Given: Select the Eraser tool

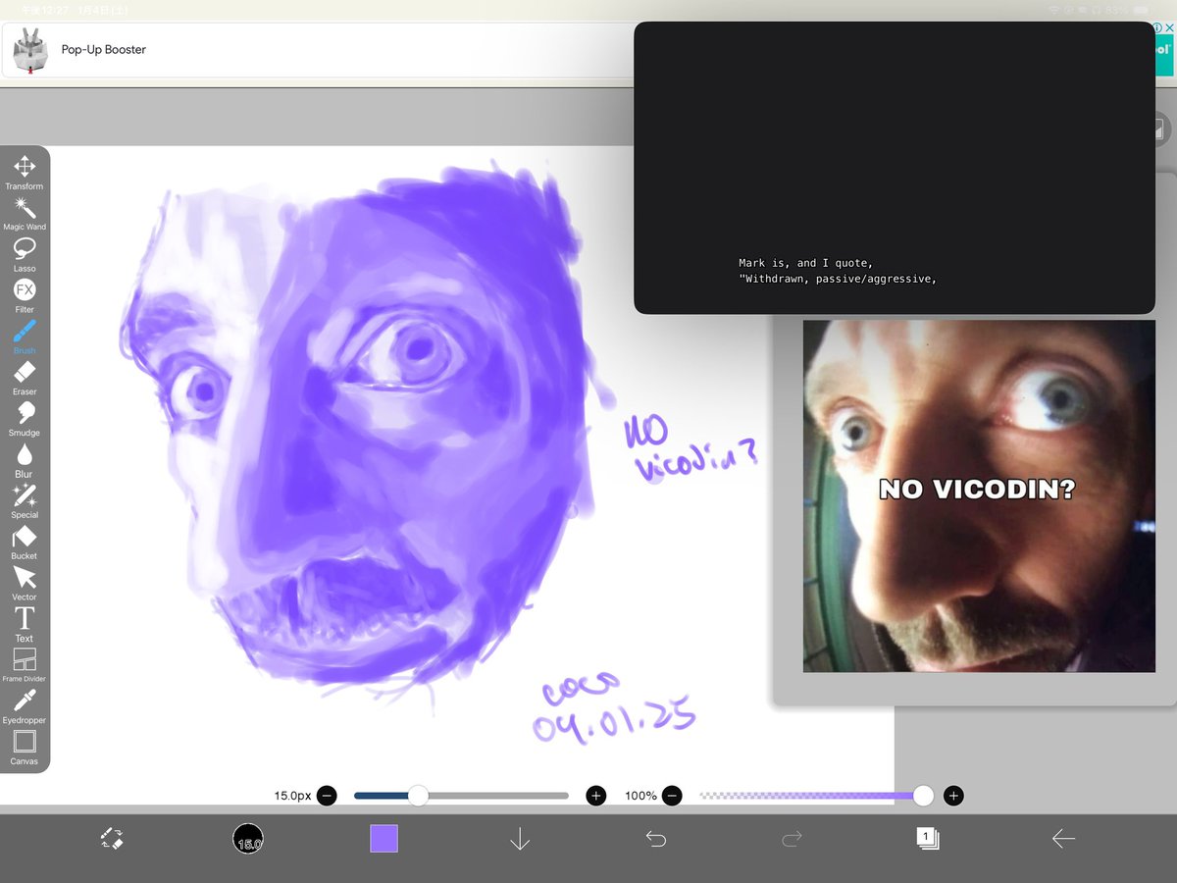Looking at the screenshot, I should click(x=24, y=373).
